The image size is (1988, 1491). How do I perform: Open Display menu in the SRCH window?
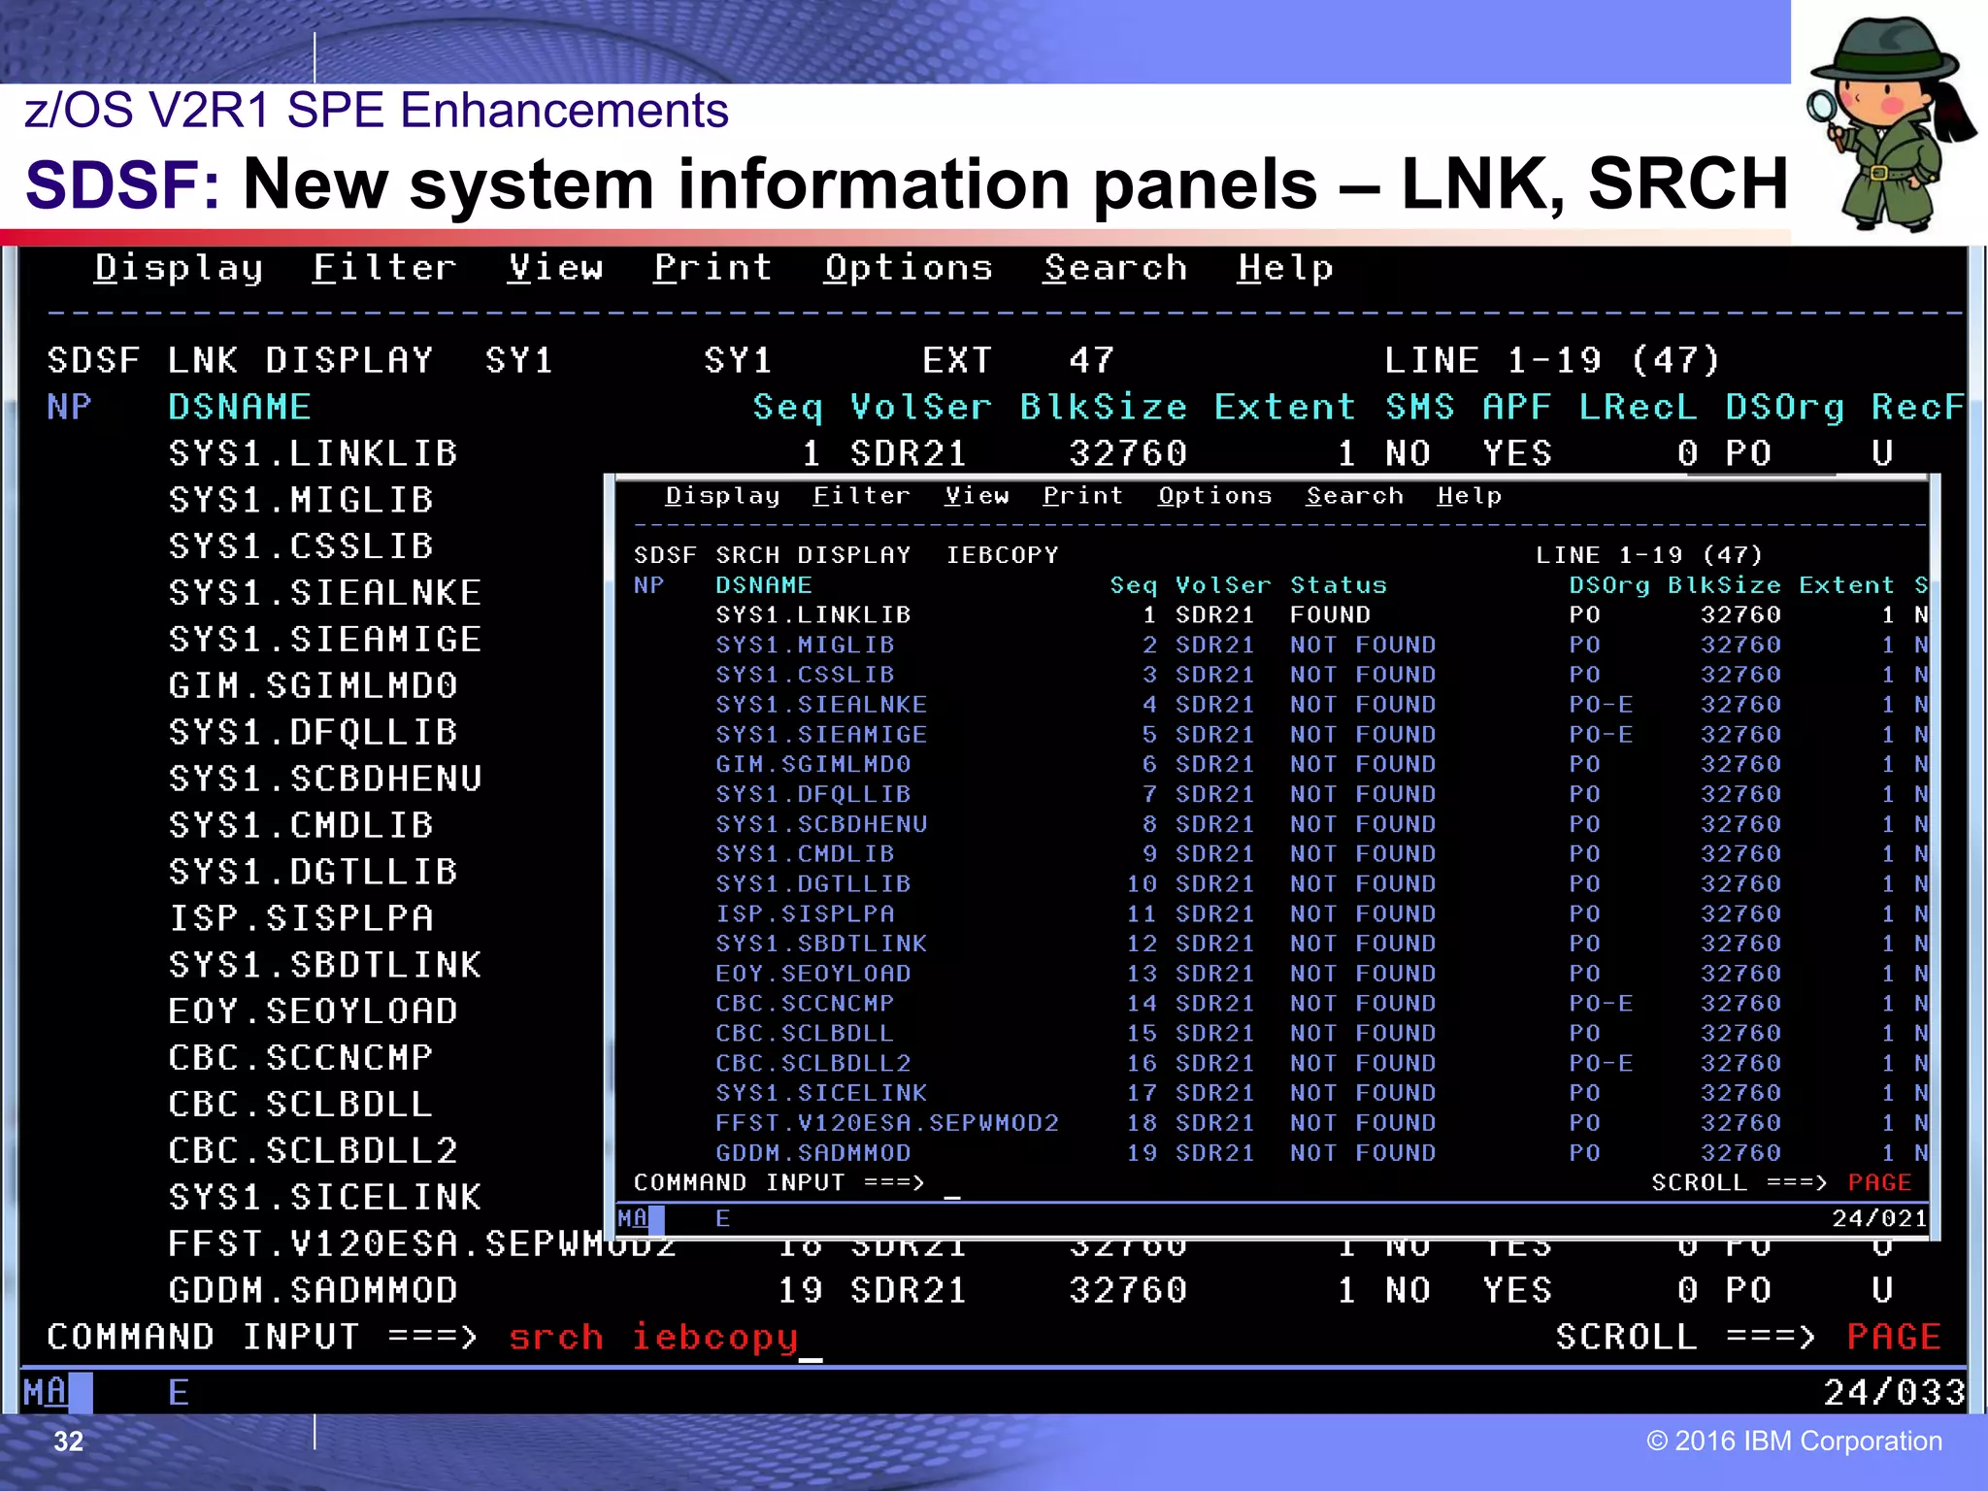(722, 496)
